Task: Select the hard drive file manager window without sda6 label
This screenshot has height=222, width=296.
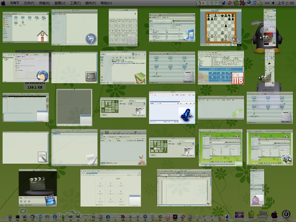Action: (x=172, y=67)
